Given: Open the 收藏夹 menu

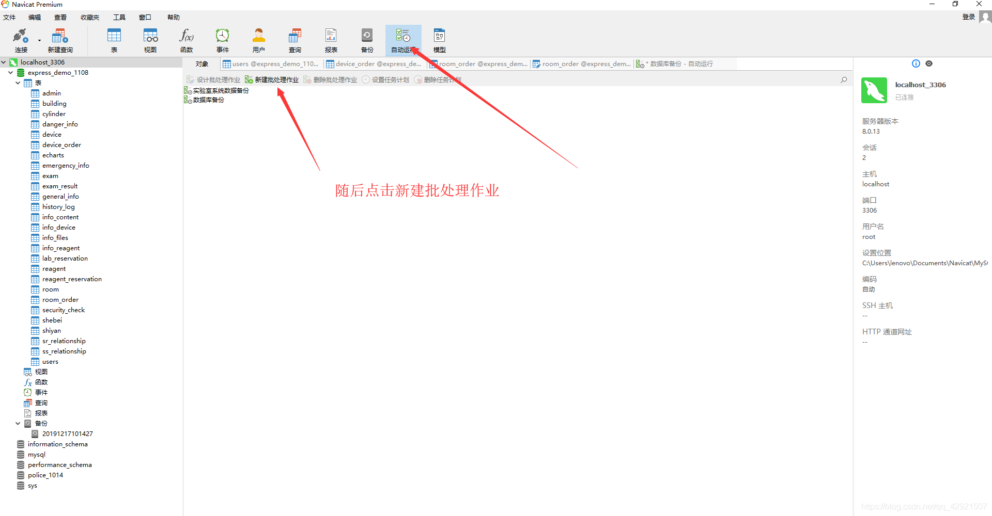Looking at the screenshot, I should [x=90, y=17].
